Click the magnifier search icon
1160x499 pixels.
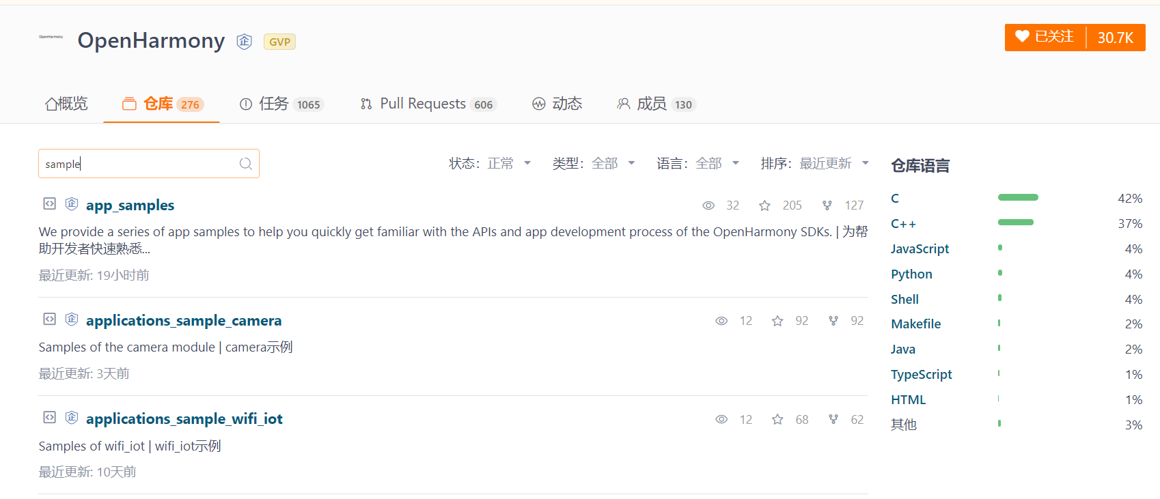(x=246, y=164)
